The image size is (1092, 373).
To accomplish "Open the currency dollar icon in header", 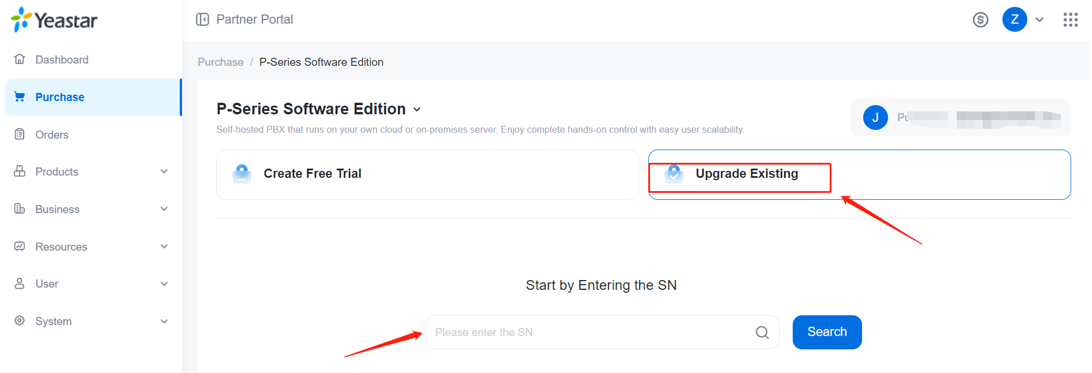I will 980,20.
